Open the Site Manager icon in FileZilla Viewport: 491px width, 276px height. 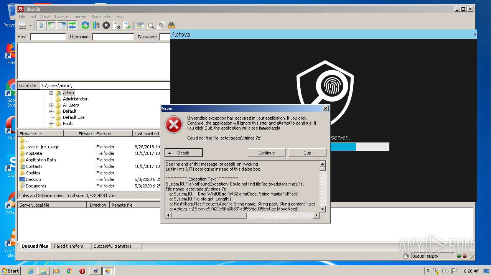point(23,25)
